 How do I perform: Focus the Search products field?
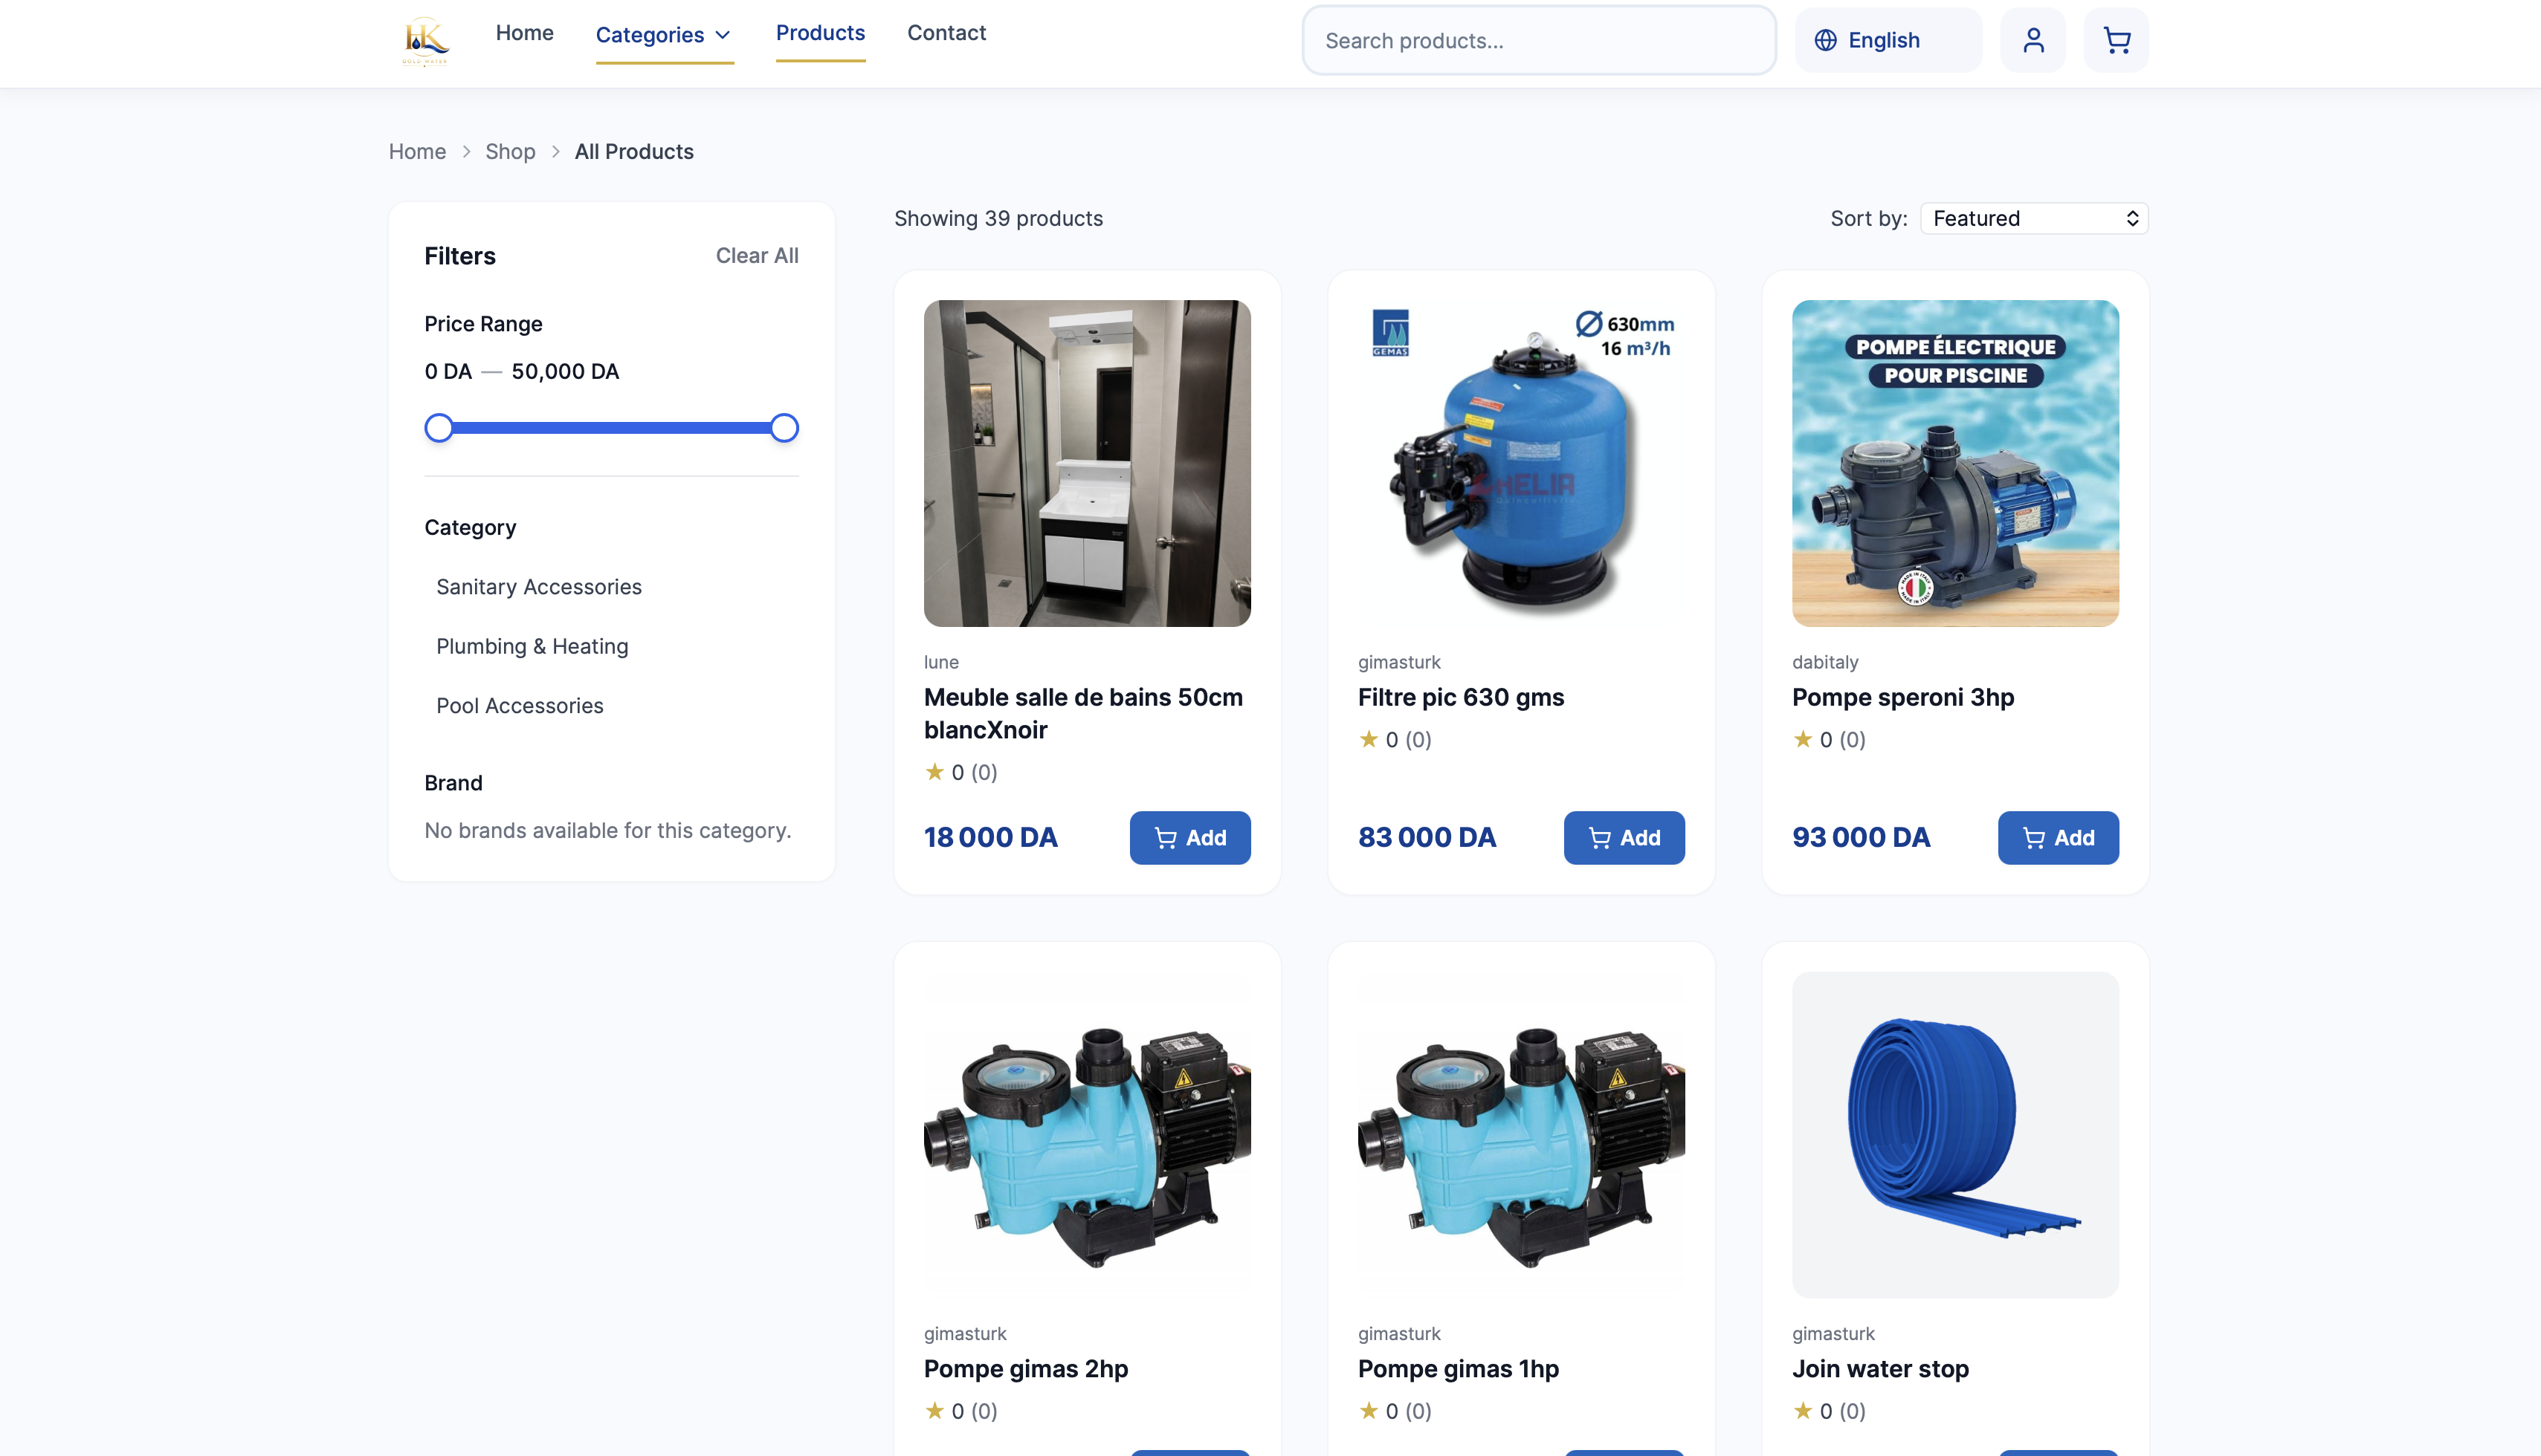[1539, 40]
